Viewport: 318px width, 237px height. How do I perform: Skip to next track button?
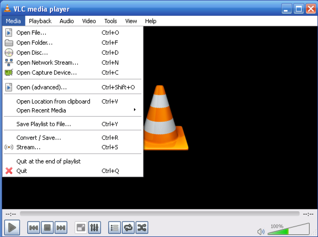[x=61, y=228]
